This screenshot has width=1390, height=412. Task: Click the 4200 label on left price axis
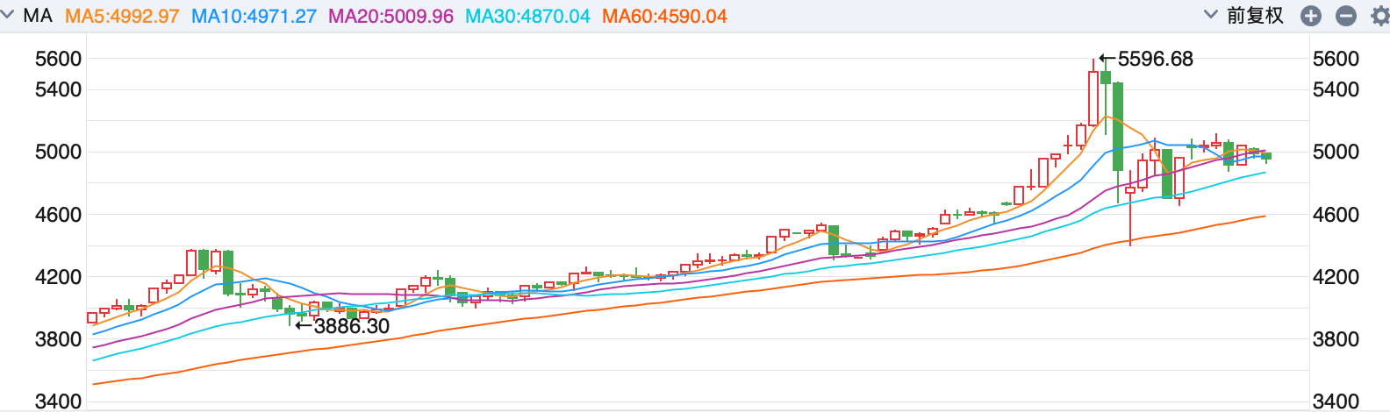tap(58, 277)
